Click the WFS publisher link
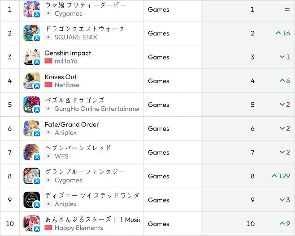The width and height of the screenshot is (295, 236). [x=62, y=156]
